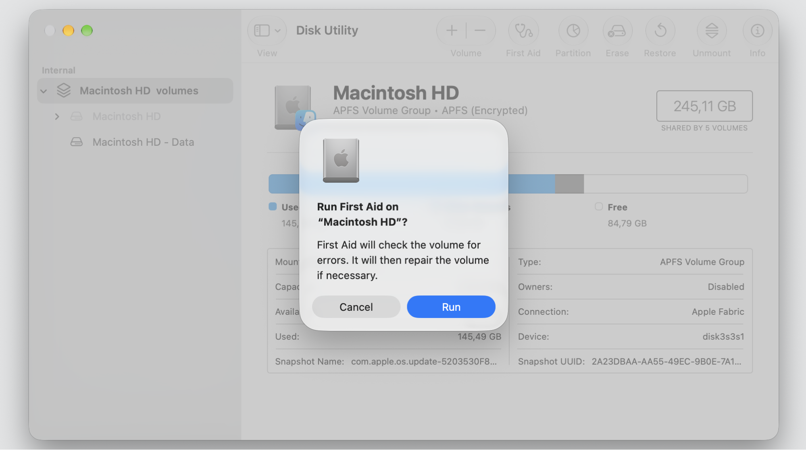Click the APFS Volume Group type value
Screen dimensions: 806x450
(702, 262)
